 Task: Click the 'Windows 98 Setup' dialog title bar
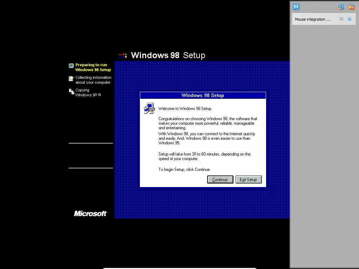tap(203, 95)
